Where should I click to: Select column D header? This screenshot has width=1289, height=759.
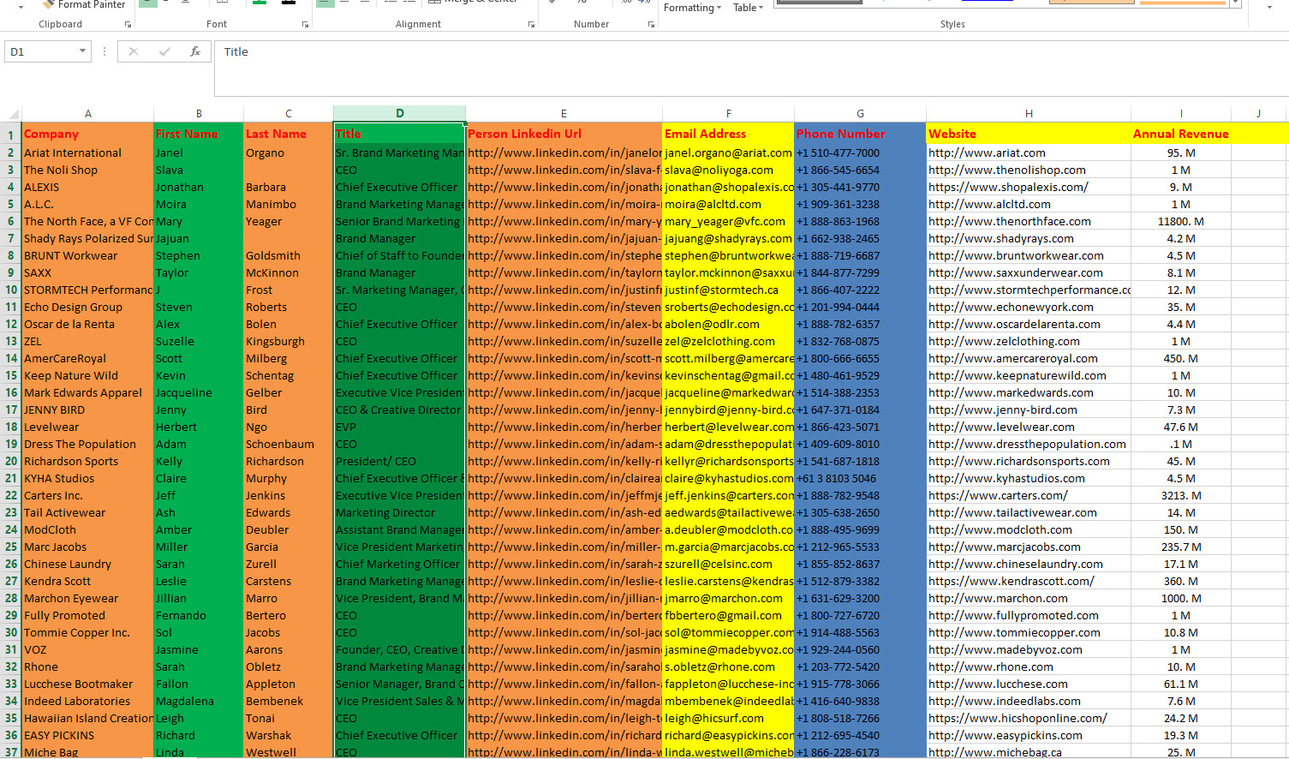click(399, 113)
